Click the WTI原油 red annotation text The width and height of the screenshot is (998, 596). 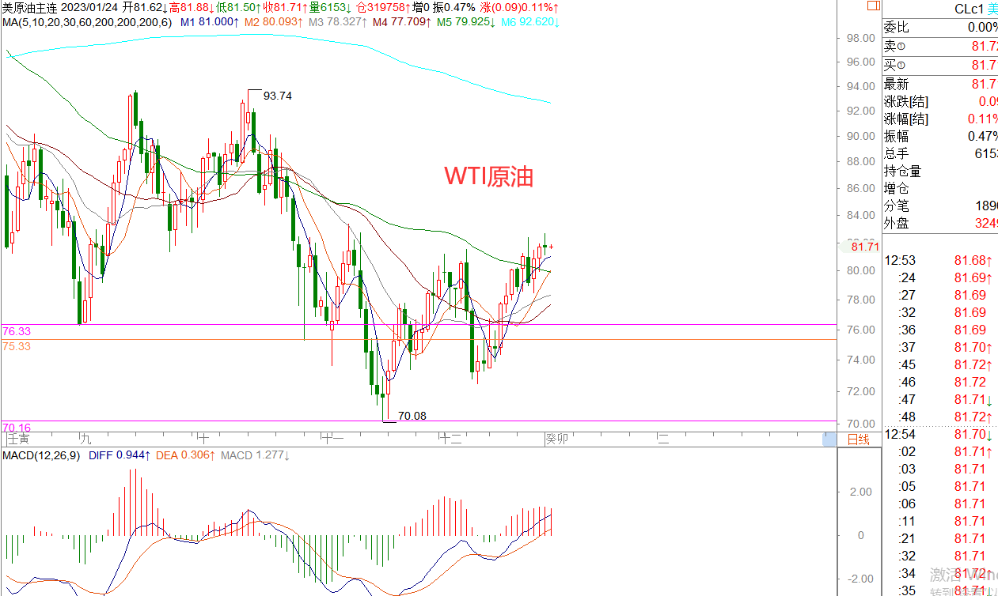[x=488, y=175]
